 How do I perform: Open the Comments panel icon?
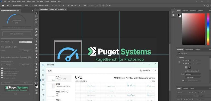point(173,15)
